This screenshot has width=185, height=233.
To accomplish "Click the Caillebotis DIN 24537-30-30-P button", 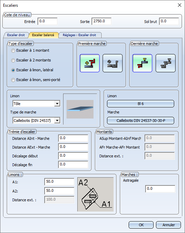I will pos(140,121).
